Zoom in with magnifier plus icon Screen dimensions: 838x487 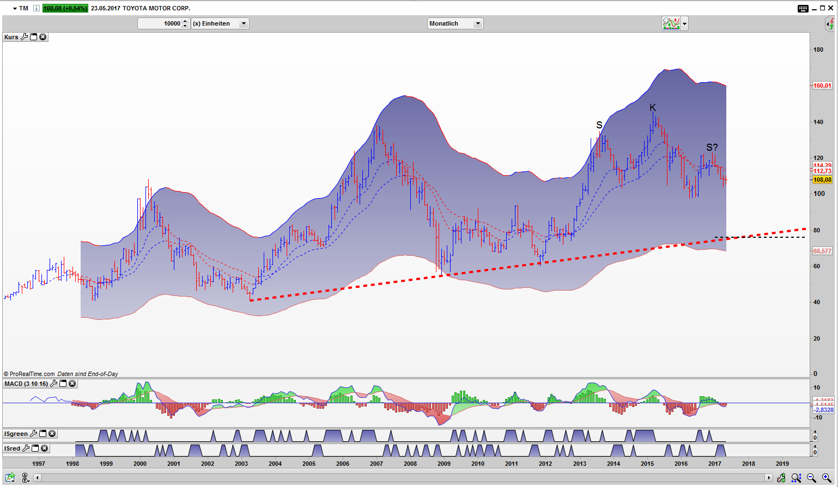826,478
